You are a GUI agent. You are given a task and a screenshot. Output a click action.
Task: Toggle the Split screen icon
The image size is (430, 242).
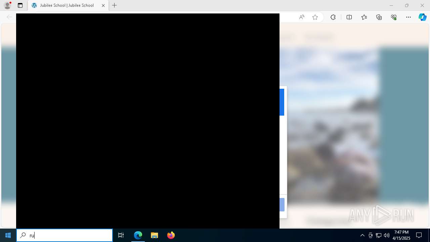[x=349, y=17]
